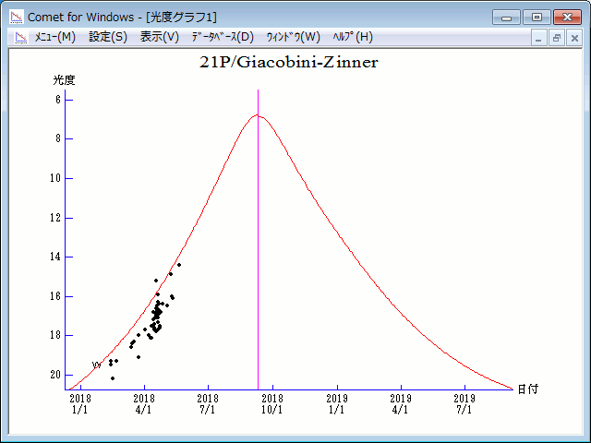
Task: Click the 日付 date axis label
Action: point(527,389)
